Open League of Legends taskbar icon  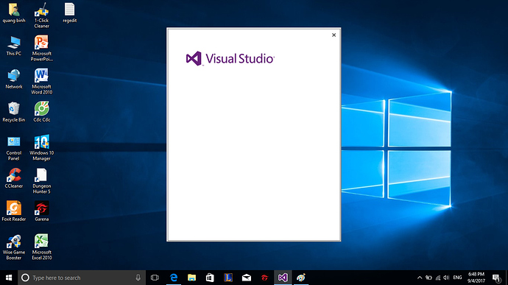pyautogui.click(x=228, y=278)
